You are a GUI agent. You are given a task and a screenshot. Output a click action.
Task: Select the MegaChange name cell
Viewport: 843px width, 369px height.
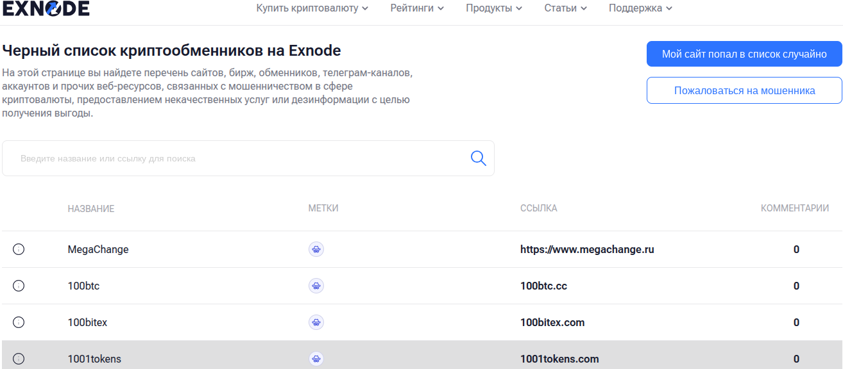point(98,249)
